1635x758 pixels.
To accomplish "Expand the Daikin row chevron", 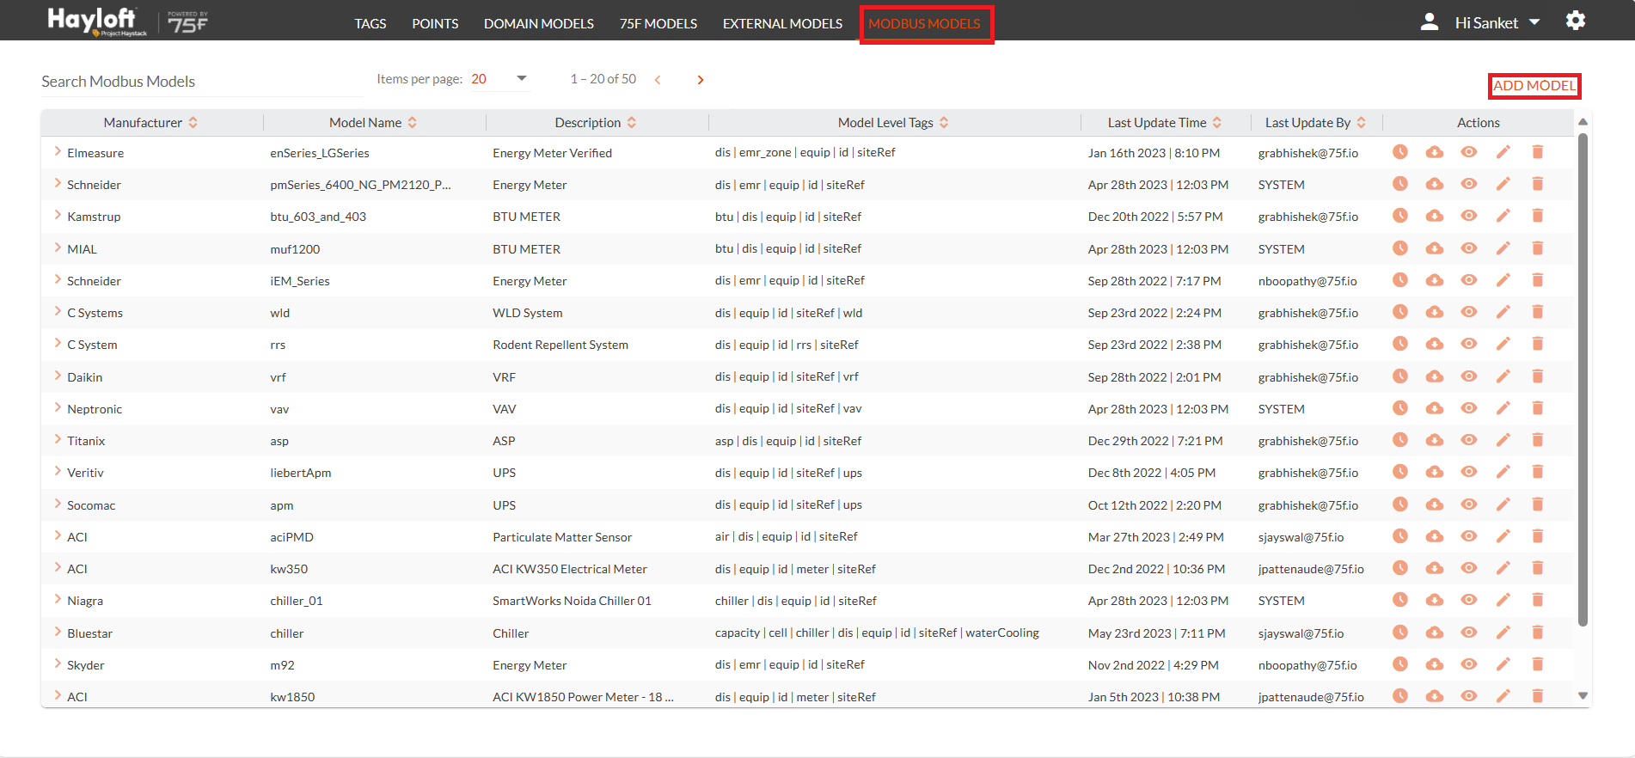I will [58, 376].
